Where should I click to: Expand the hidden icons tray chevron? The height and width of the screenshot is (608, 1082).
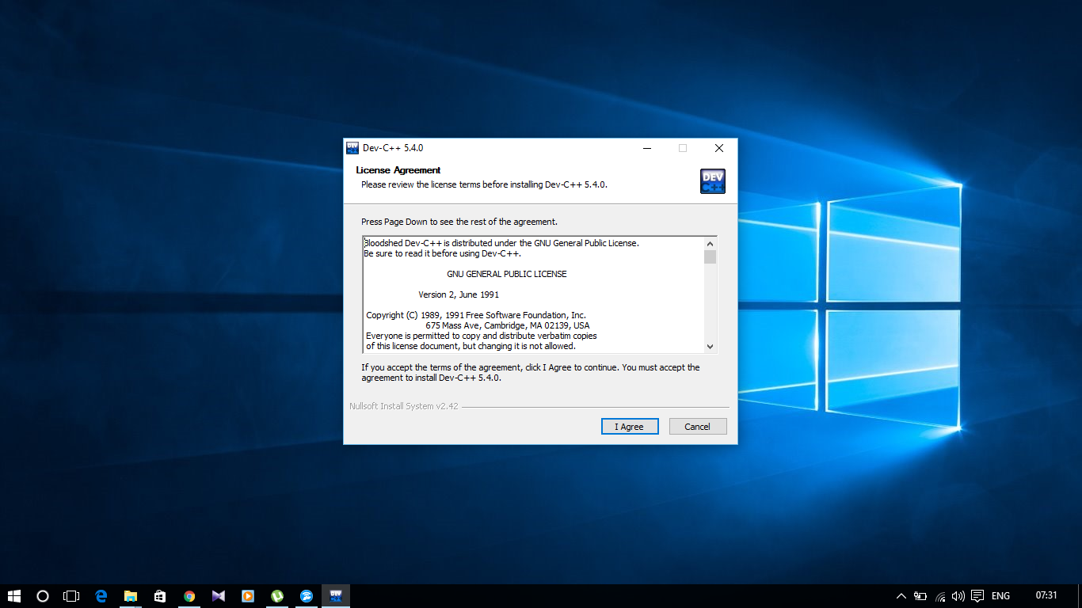[x=901, y=596]
